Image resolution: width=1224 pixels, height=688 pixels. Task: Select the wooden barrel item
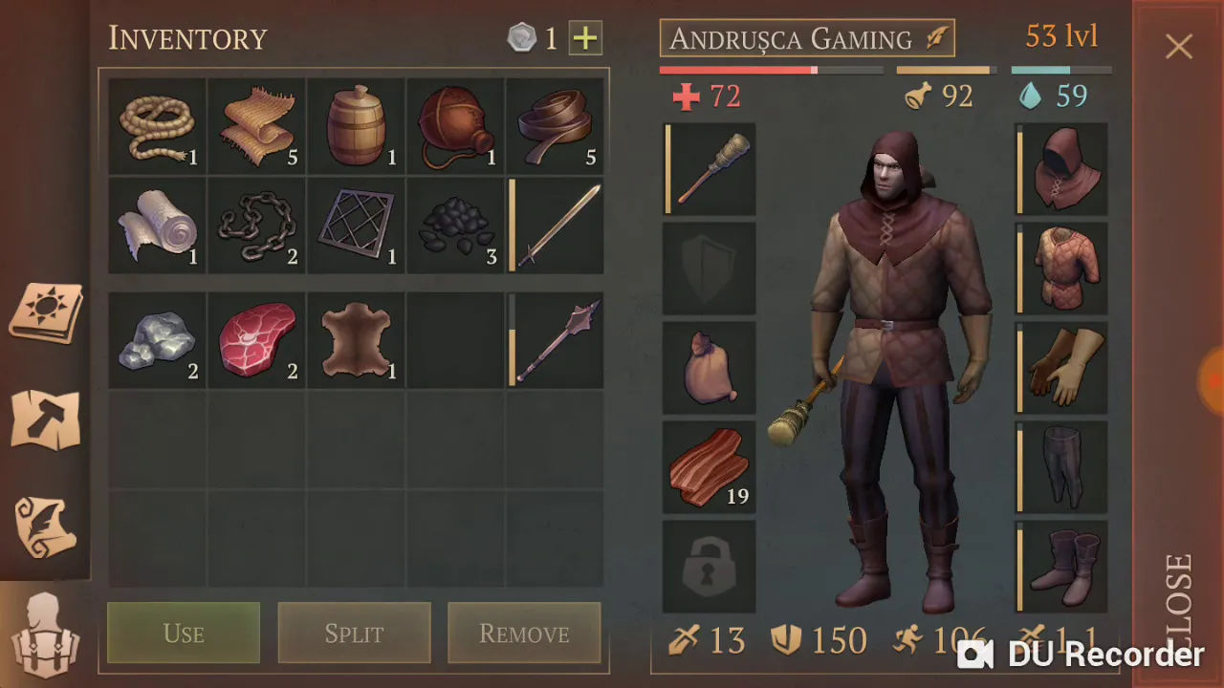click(x=357, y=126)
